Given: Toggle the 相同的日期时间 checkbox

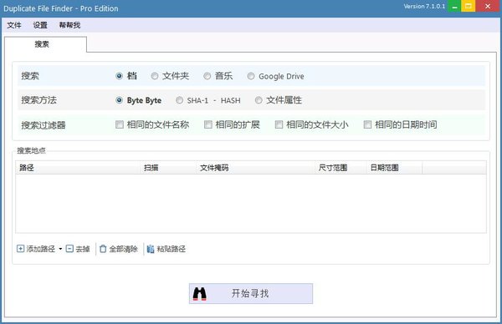Looking at the screenshot, I should pyautogui.click(x=367, y=124).
